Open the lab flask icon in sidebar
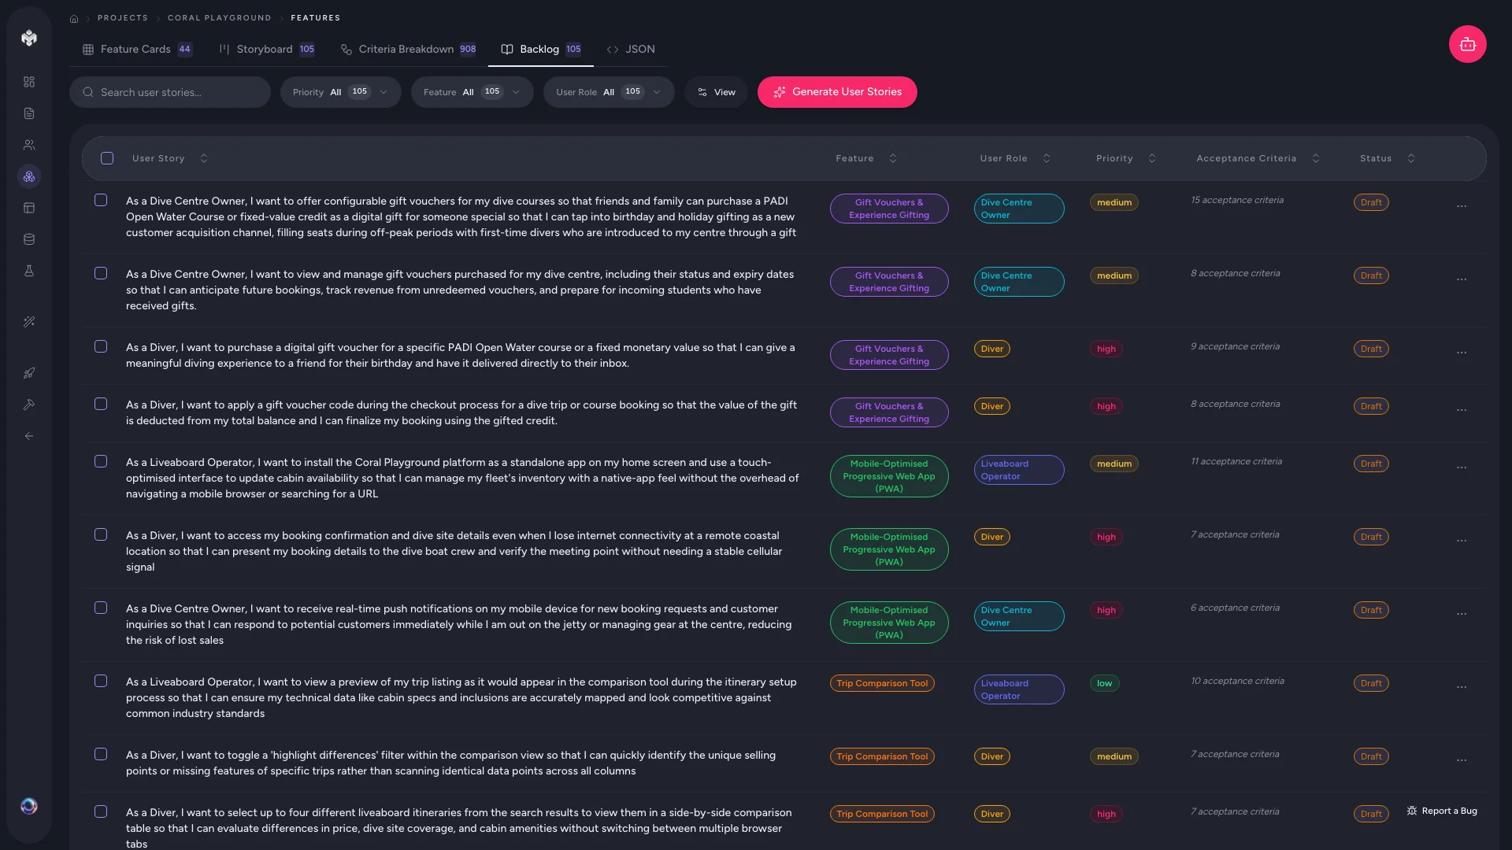Image resolution: width=1512 pixels, height=850 pixels. pos(29,271)
